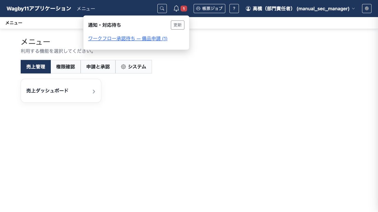Click the 通知・対応待ち heading

[105, 25]
